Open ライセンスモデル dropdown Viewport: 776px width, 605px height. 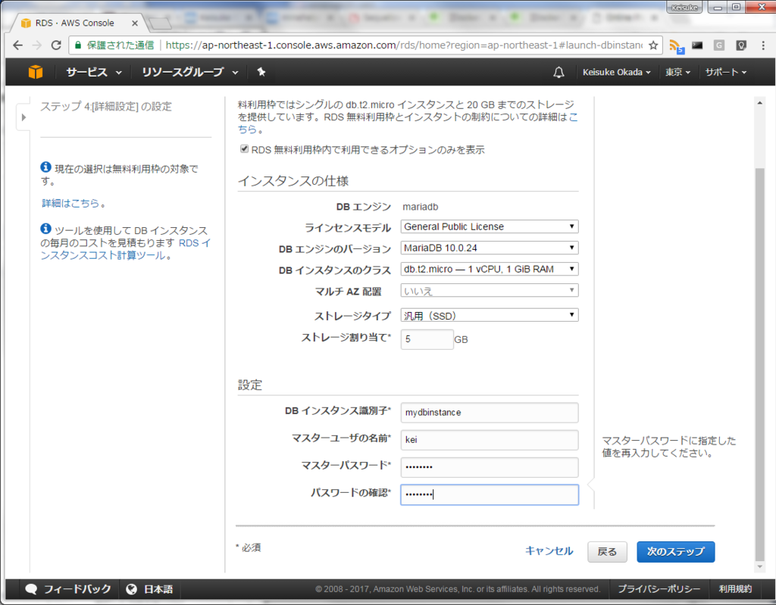click(x=490, y=226)
